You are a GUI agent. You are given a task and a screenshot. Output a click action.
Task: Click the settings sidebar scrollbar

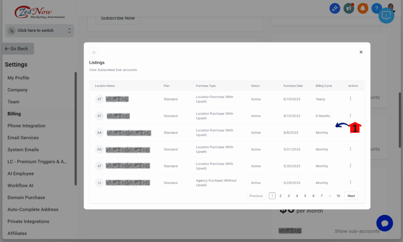76,128
